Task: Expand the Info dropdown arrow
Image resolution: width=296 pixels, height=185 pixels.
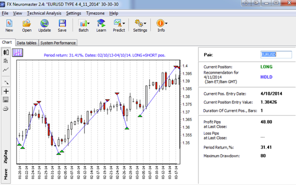Action: click(166, 23)
